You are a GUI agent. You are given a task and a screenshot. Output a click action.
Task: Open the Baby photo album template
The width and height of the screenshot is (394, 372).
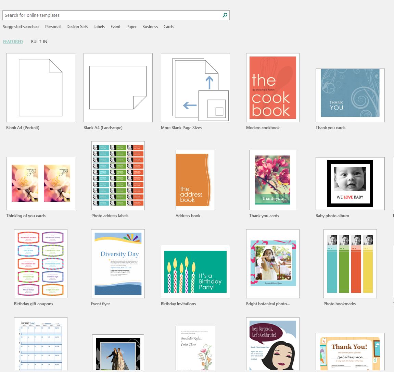(x=350, y=183)
